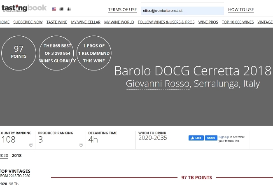The height and width of the screenshot is (185, 273).
Task: Select the Australian flag language icon
Action: (61, 9)
